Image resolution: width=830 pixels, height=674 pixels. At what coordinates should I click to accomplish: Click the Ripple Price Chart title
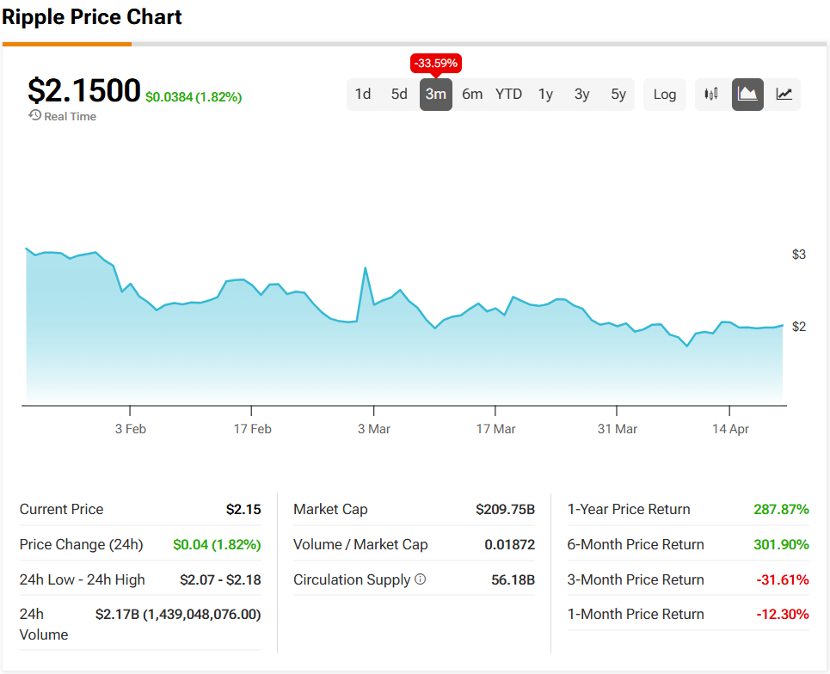92,17
